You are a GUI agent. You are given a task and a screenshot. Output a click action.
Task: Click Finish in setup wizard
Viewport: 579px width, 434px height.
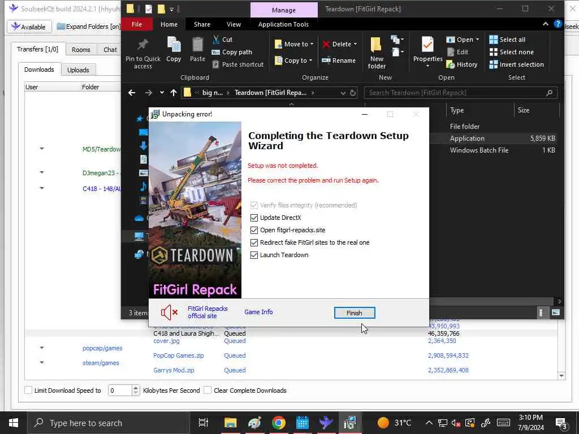pos(355,313)
